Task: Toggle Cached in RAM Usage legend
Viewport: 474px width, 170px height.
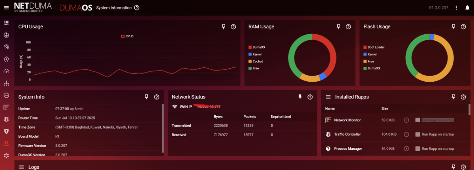Action: [x=256, y=62]
